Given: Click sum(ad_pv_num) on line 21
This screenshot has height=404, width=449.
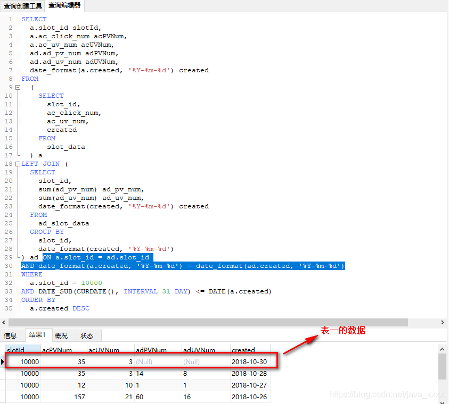Looking at the screenshot, I should coord(68,189).
